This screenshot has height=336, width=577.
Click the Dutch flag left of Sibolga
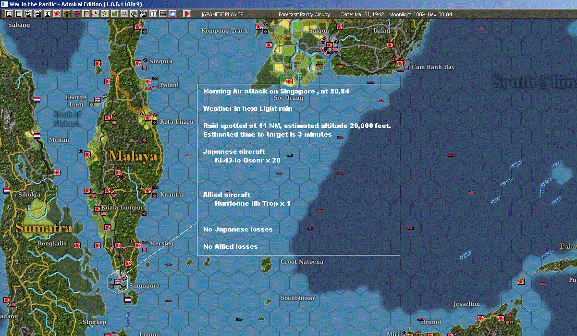[x=7, y=190]
